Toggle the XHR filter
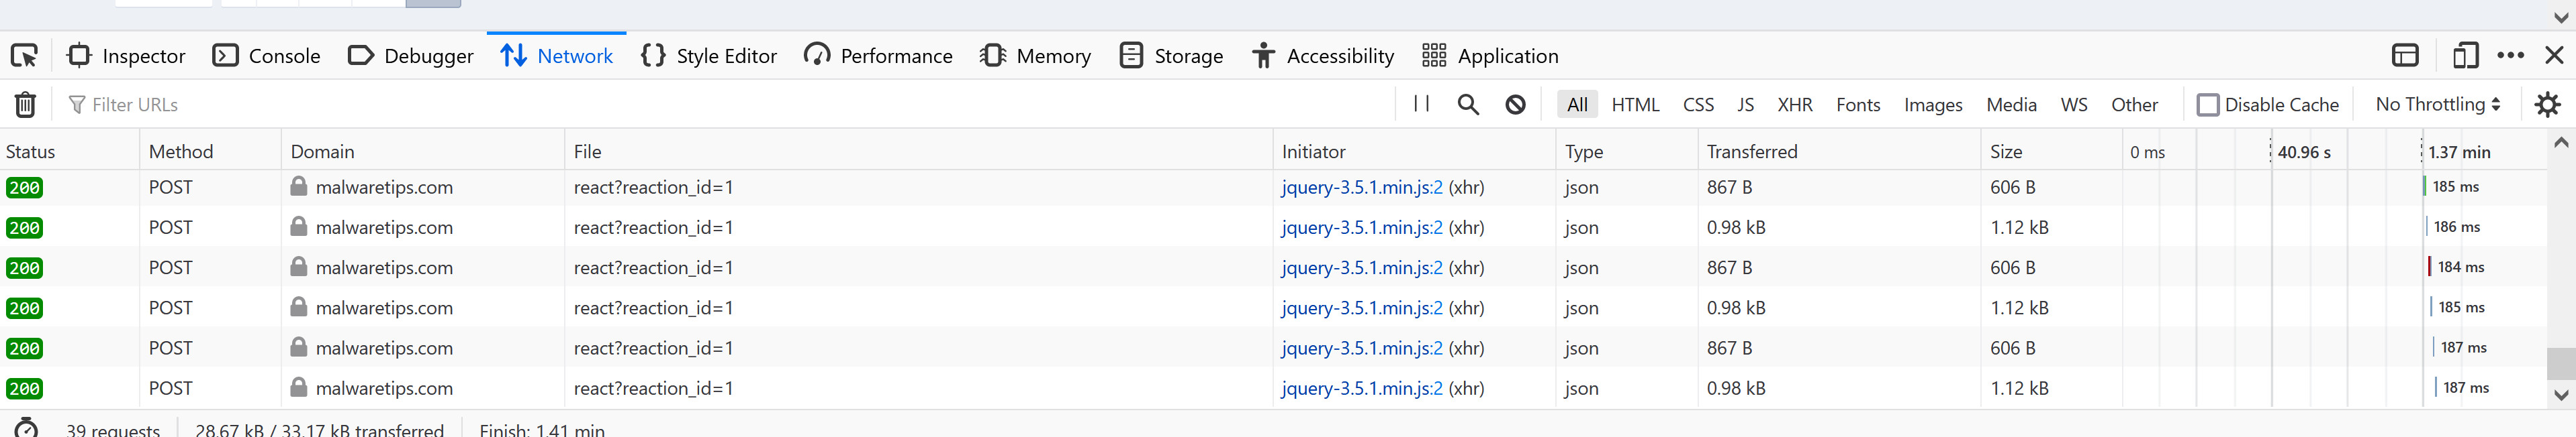The height and width of the screenshot is (437, 2576). pyautogui.click(x=1794, y=105)
